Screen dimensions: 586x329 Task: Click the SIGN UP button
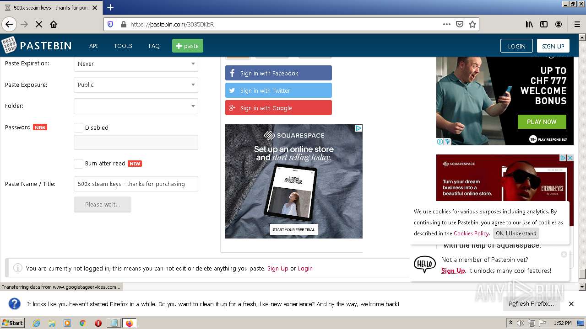click(x=553, y=46)
